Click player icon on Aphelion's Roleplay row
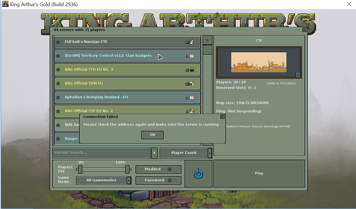Screen dimensions: 356x209 coord(187,97)
